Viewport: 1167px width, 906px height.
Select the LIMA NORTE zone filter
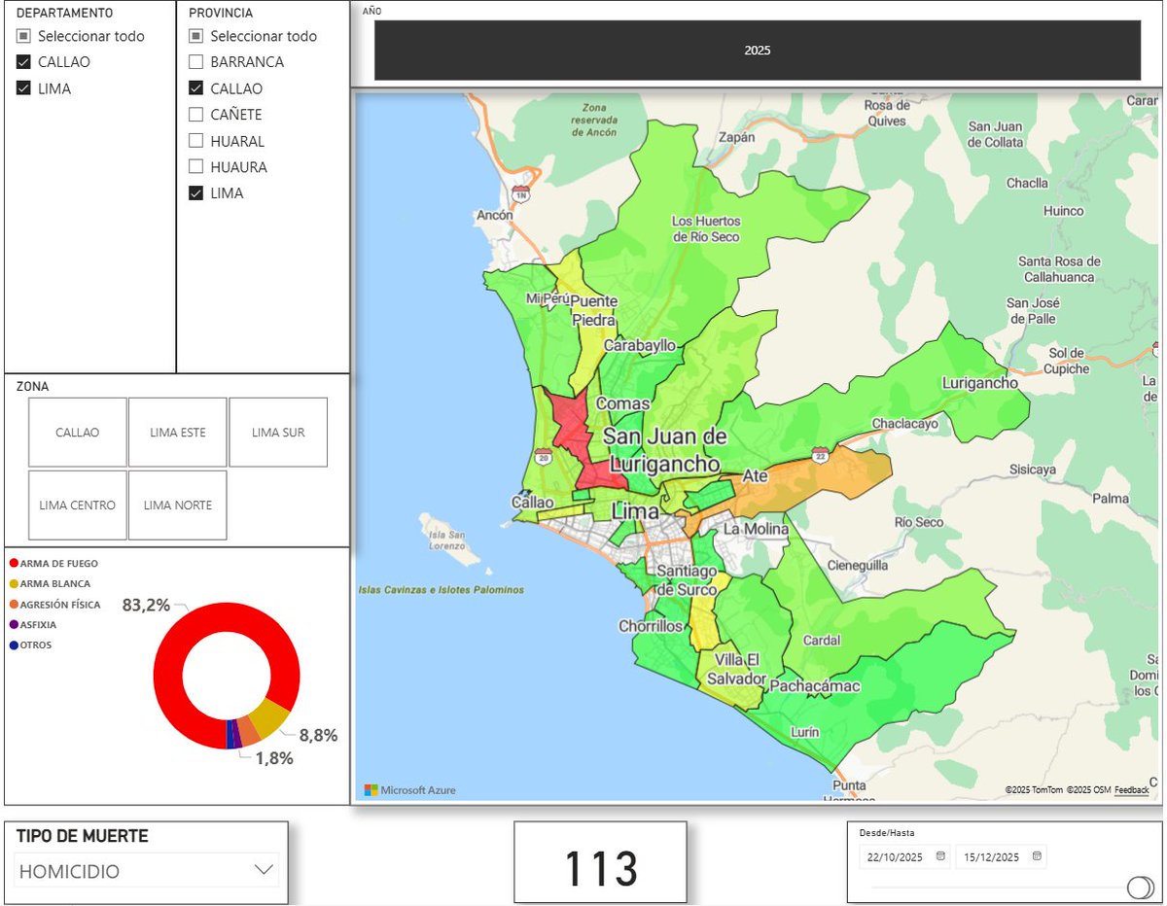[x=177, y=504]
